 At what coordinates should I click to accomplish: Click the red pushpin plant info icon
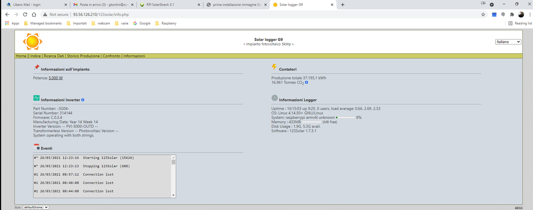pyautogui.click(x=37, y=67)
